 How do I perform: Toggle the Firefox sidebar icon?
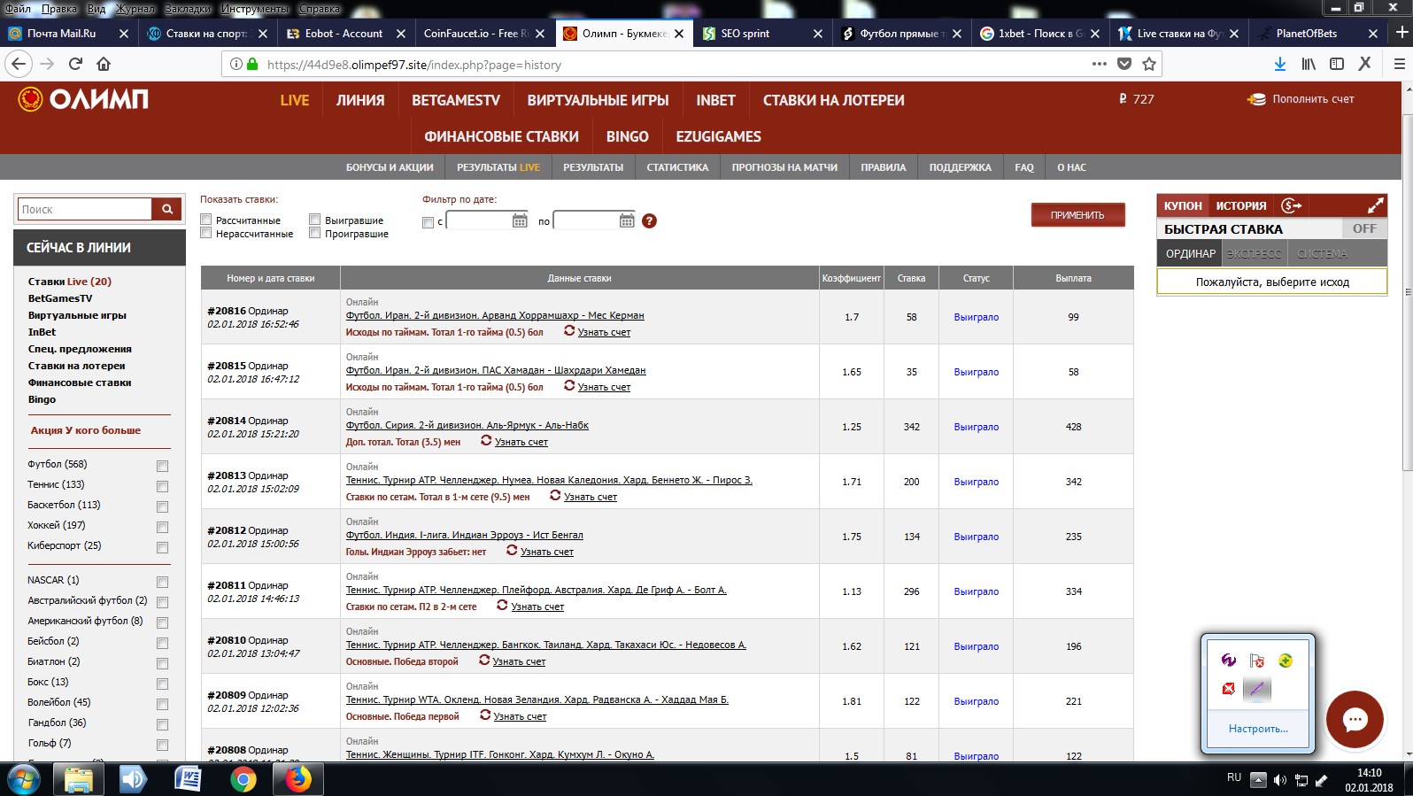point(1337,64)
